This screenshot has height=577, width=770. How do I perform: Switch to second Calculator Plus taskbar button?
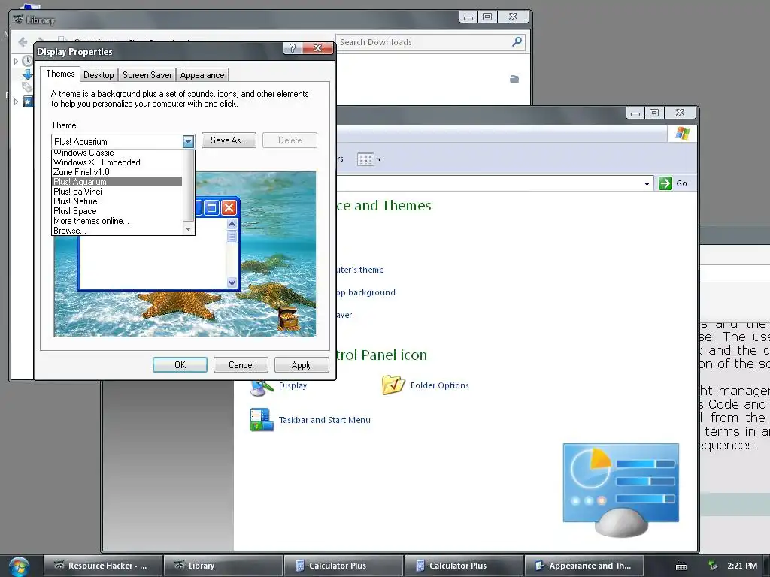(x=463, y=566)
